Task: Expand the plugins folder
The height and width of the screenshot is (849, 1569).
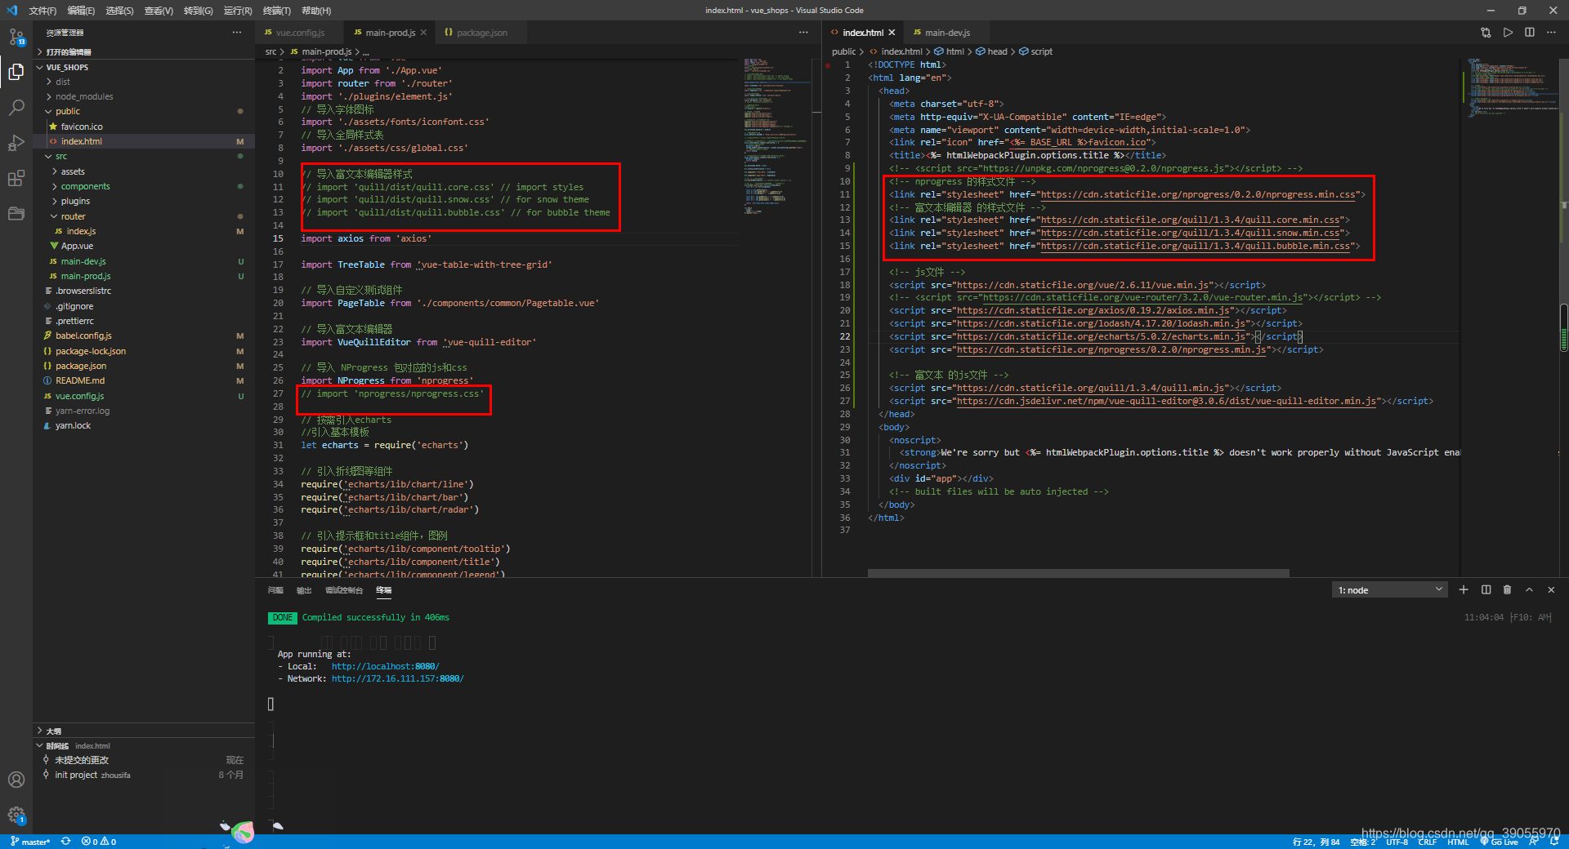Action: [144, 201]
